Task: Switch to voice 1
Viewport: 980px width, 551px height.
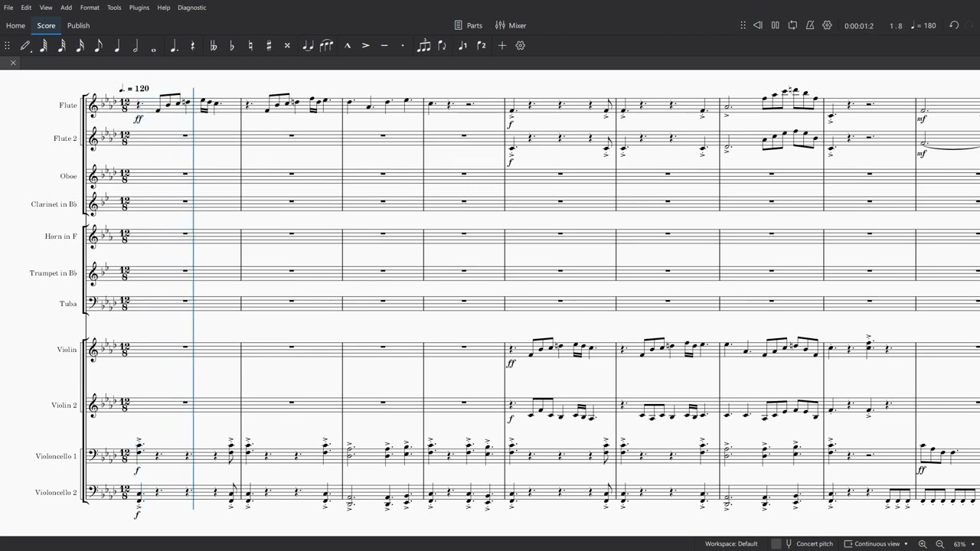Action: (462, 46)
